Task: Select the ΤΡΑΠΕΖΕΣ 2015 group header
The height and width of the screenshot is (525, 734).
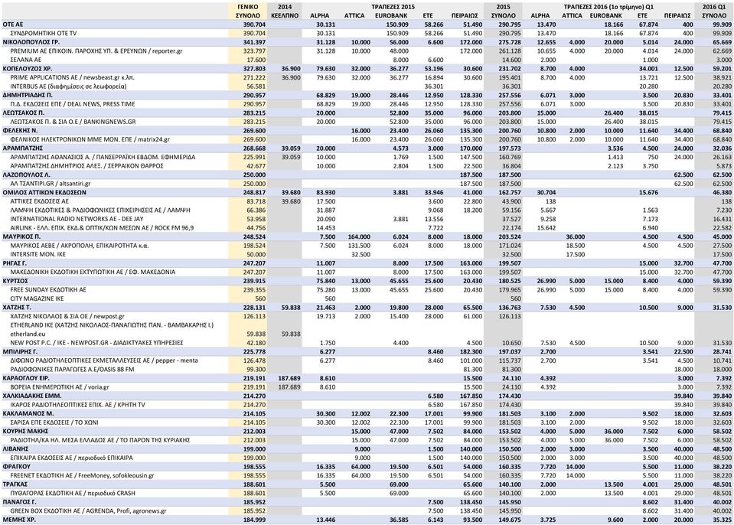Action: (393, 7)
